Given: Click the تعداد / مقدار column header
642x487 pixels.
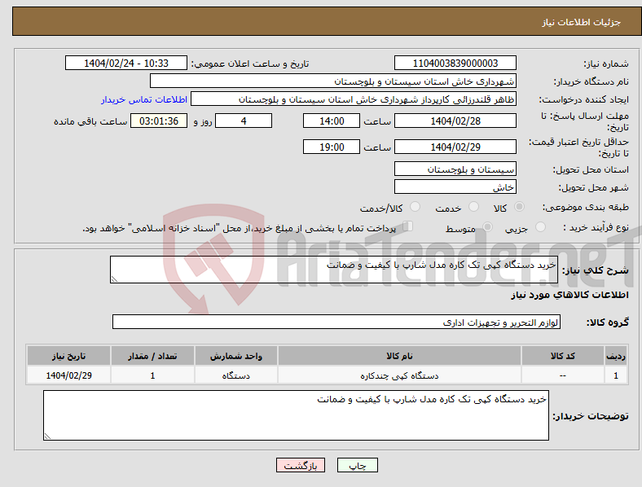Looking at the screenshot, I should click(x=152, y=356).
